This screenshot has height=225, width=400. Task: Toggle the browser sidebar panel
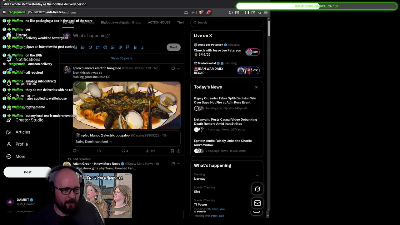coord(247,12)
